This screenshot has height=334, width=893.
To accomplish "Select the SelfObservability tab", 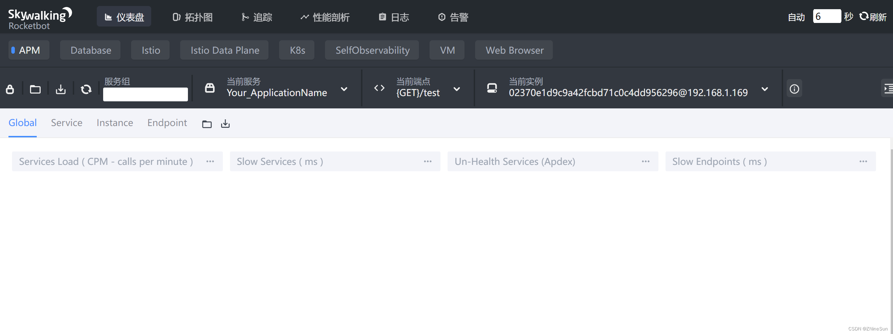I will click(372, 50).
